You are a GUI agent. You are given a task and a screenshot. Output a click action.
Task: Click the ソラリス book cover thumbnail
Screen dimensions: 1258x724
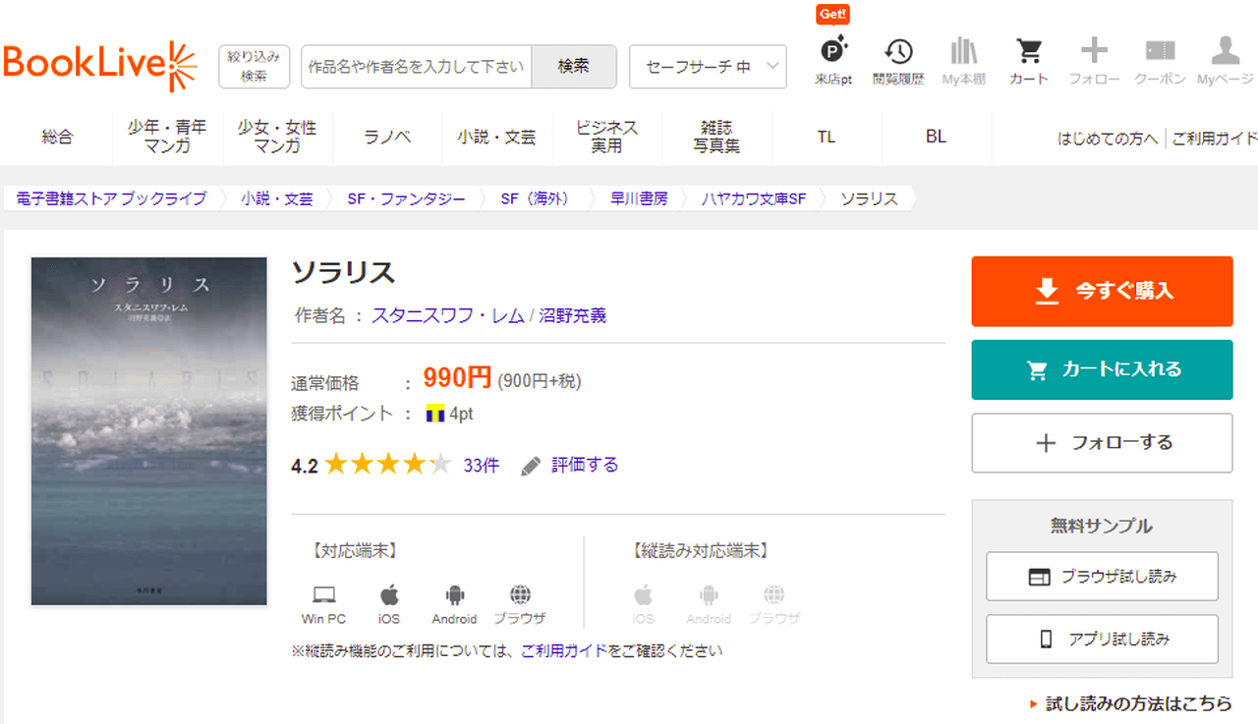(149, 430)
